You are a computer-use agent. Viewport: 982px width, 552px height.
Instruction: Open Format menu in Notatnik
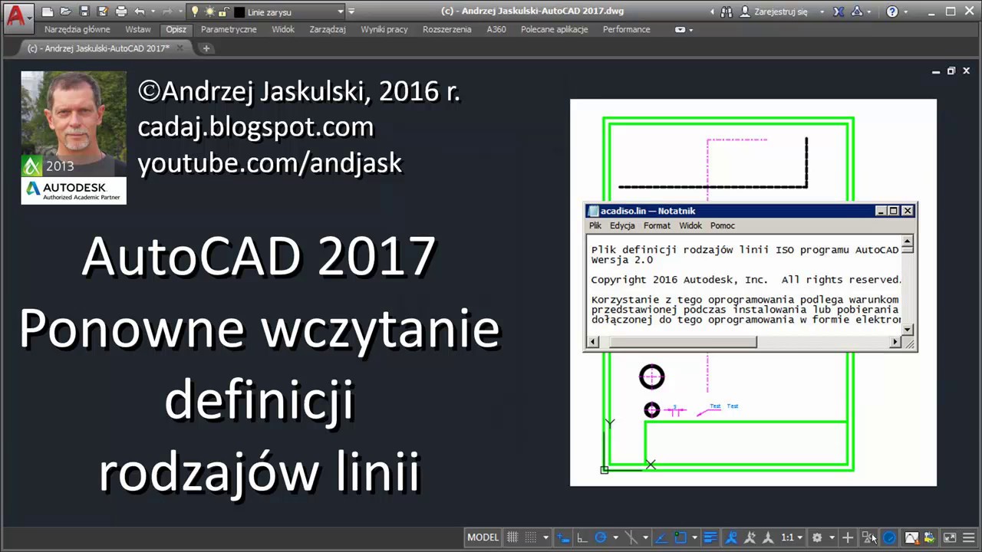(x=657, y=225)
